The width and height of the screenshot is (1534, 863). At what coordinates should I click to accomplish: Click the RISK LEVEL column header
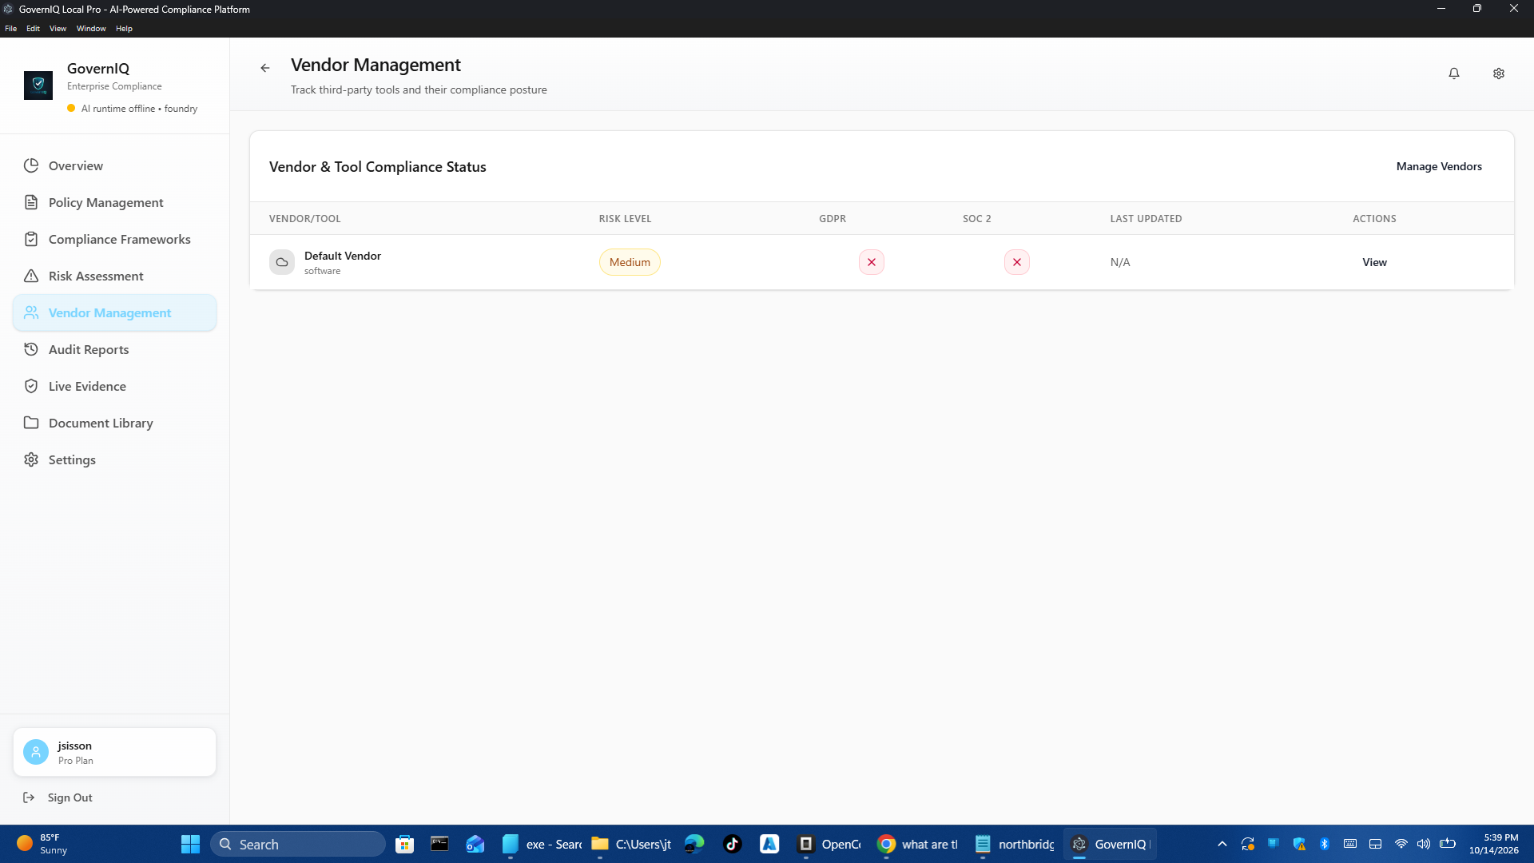tap(625, 218)
